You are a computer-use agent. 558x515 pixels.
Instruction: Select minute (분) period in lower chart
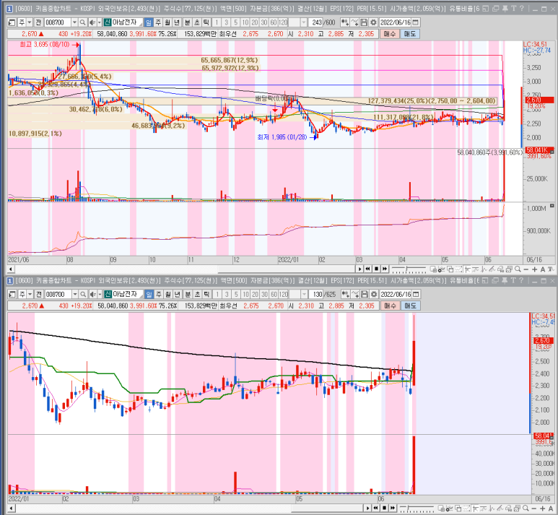[188, 294]
